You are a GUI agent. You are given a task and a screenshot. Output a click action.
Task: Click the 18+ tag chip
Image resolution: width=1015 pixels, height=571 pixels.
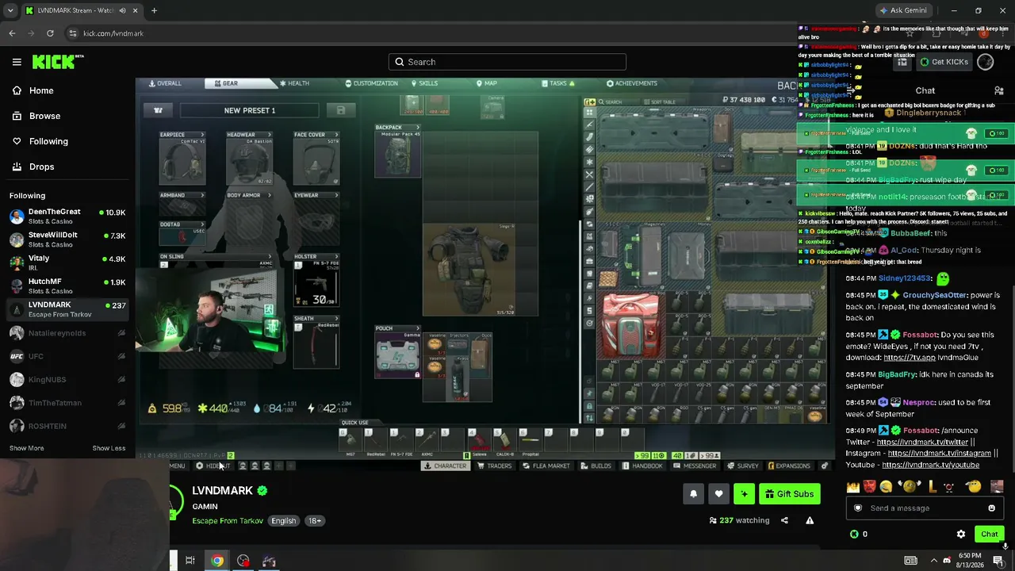315,521
